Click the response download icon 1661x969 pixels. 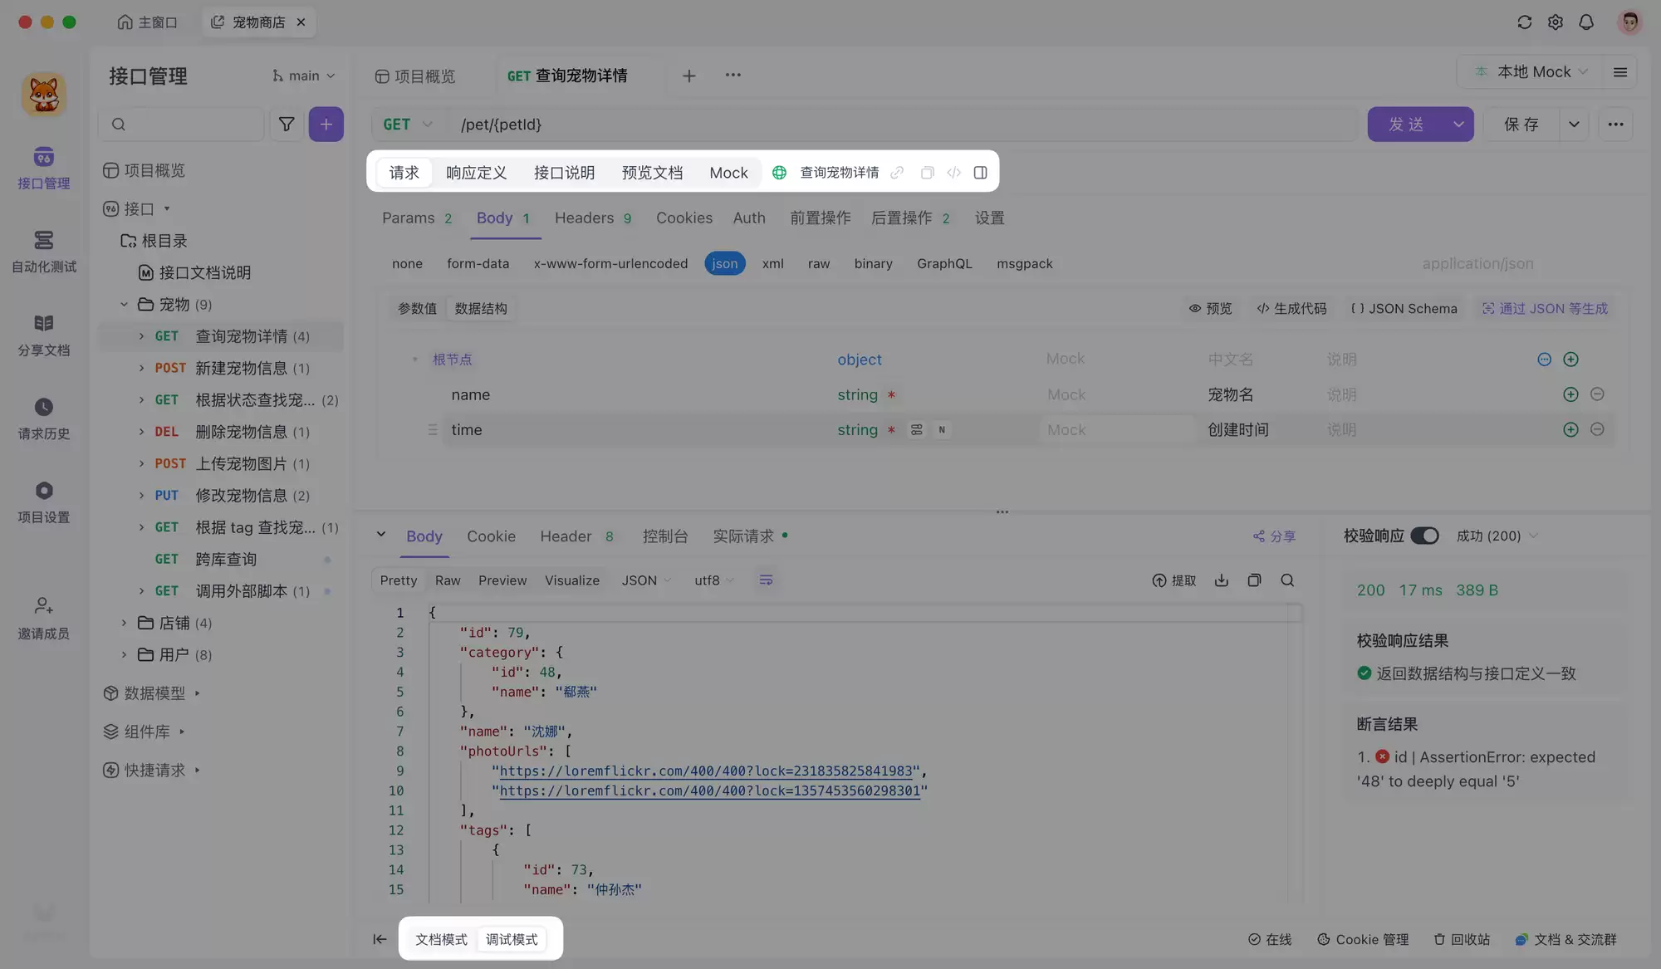point(1221,580)
